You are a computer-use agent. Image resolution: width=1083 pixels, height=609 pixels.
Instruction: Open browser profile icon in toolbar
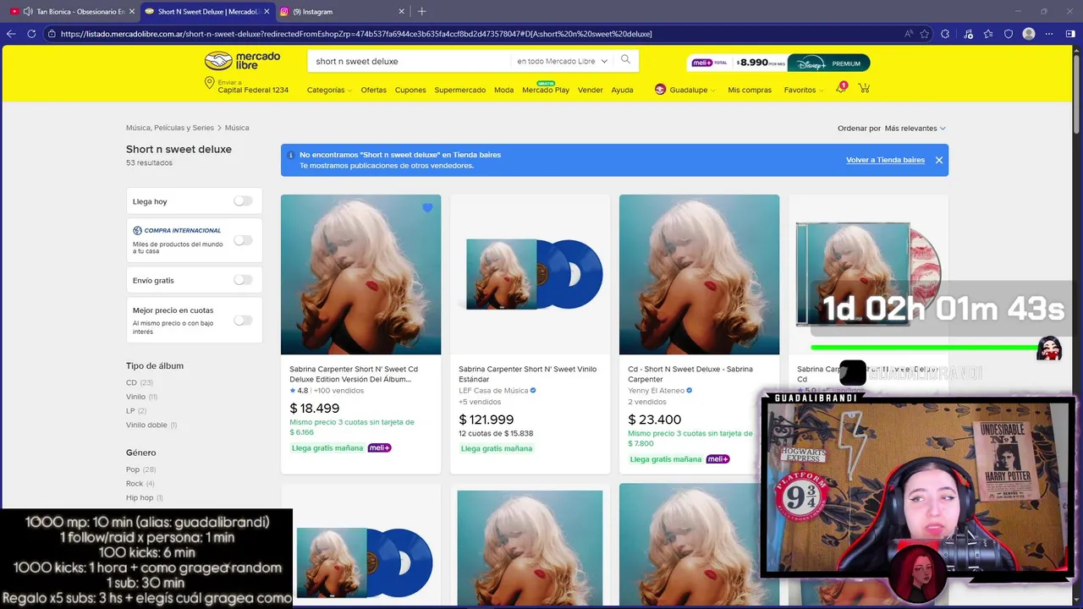click(x=1029, y=34)
